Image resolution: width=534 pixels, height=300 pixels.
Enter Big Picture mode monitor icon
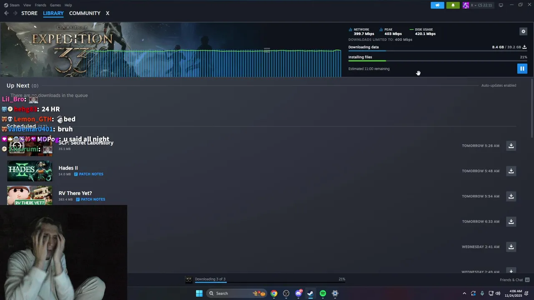501,5
